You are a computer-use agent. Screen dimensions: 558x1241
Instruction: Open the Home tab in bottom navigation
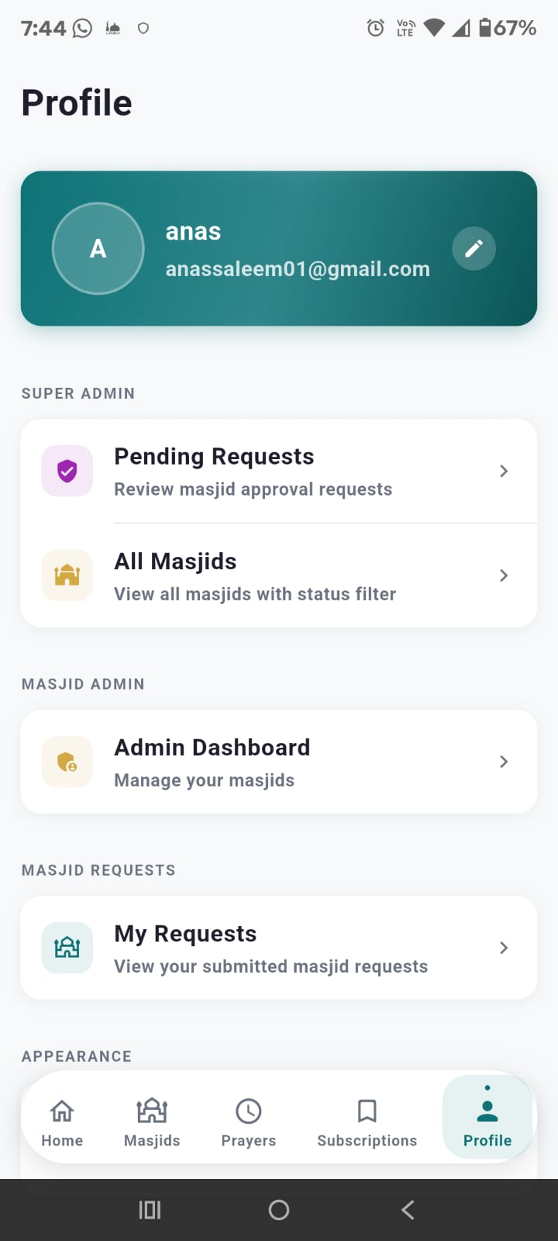62,1122
